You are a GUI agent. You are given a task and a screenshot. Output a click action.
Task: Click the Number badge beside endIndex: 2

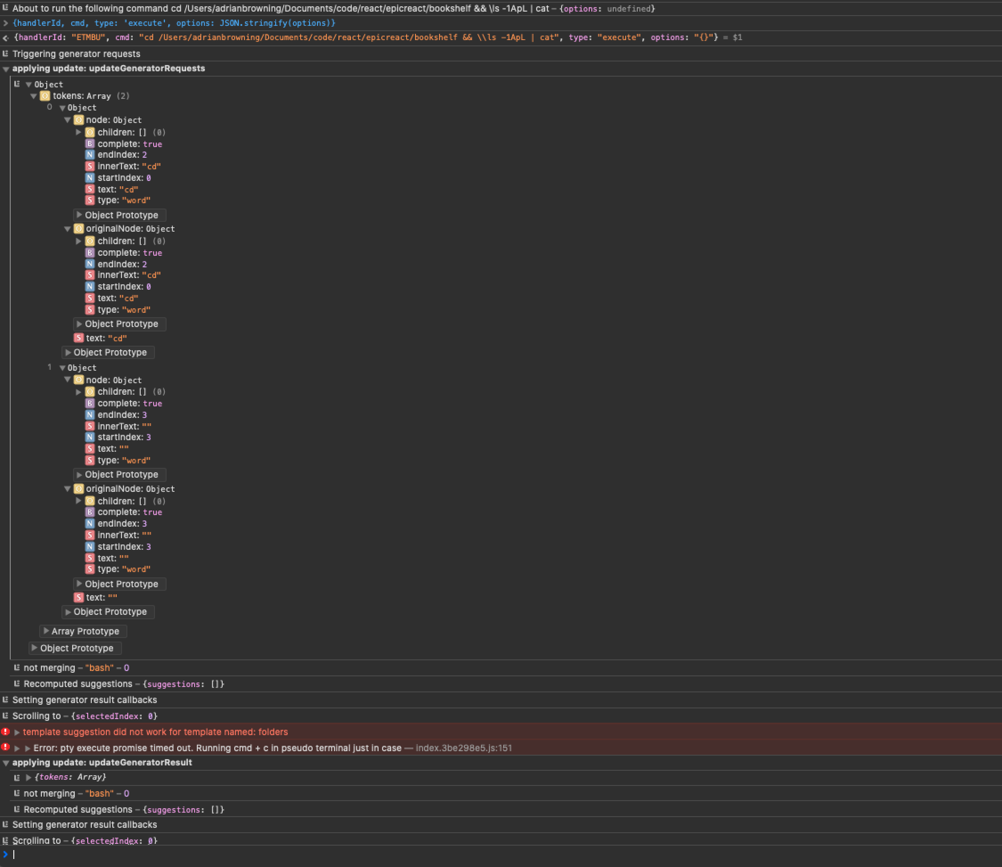90,154
